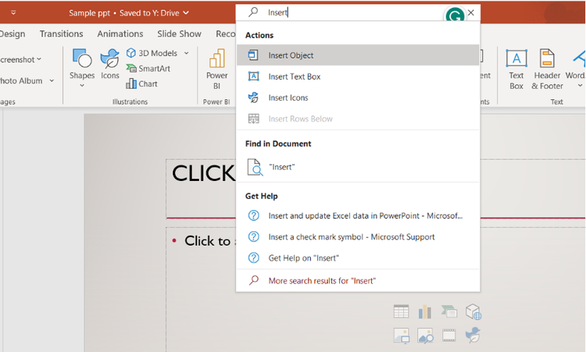Choose Insert Icons action
The image size is (586, 352).
pos(358,98)
